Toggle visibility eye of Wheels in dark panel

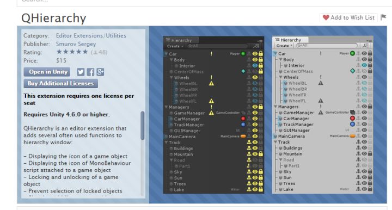pos(255,77)
